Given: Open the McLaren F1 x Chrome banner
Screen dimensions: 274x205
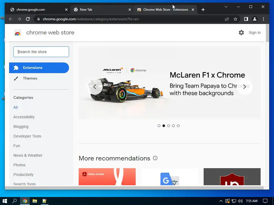Looking at the screenshot, I should click(x=169, y=83).
